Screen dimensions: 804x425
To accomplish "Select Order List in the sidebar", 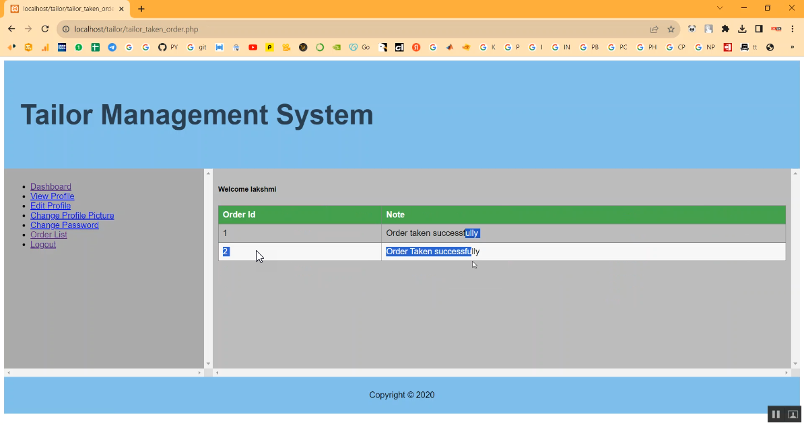I will tap(48, 235).
